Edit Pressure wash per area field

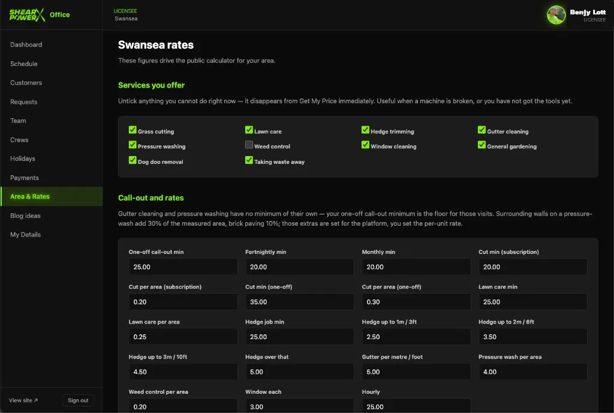[532, 372]
